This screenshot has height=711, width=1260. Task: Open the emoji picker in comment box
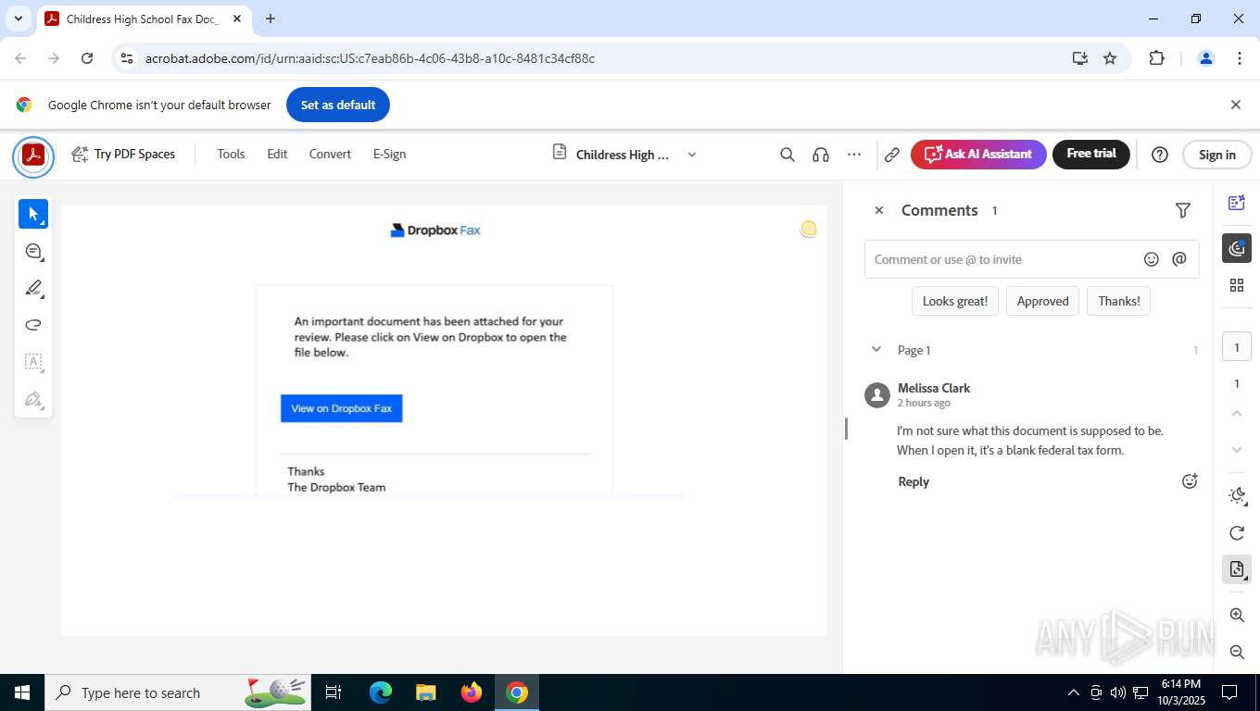(1152, 259)
